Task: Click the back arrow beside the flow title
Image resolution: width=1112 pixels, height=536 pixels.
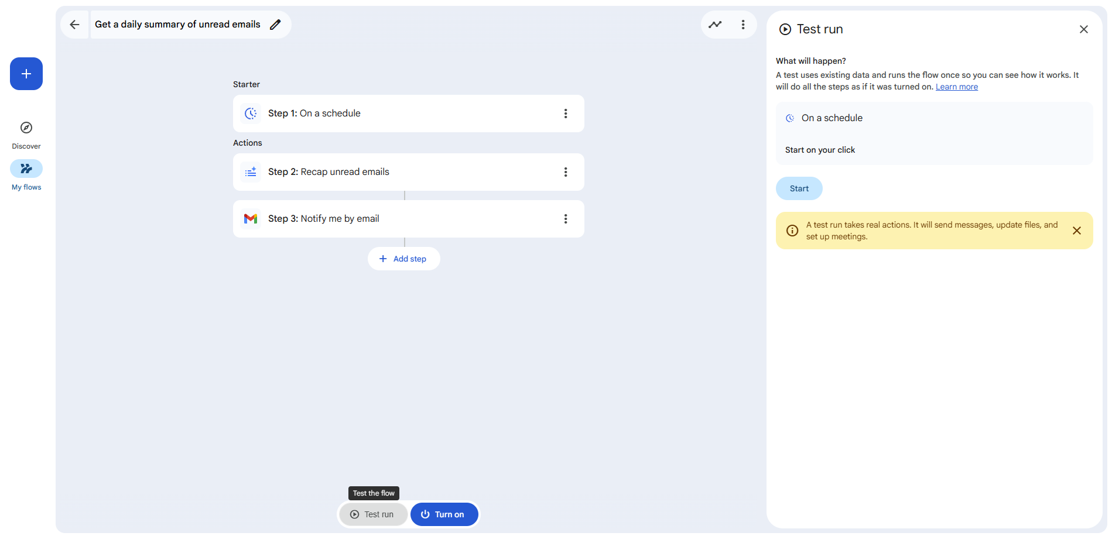Action: [x=74, y=25]
